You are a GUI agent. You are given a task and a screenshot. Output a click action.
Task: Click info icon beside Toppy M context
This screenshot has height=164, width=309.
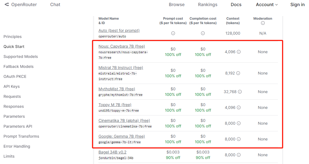pyautogui.click(x=239, y=107)
